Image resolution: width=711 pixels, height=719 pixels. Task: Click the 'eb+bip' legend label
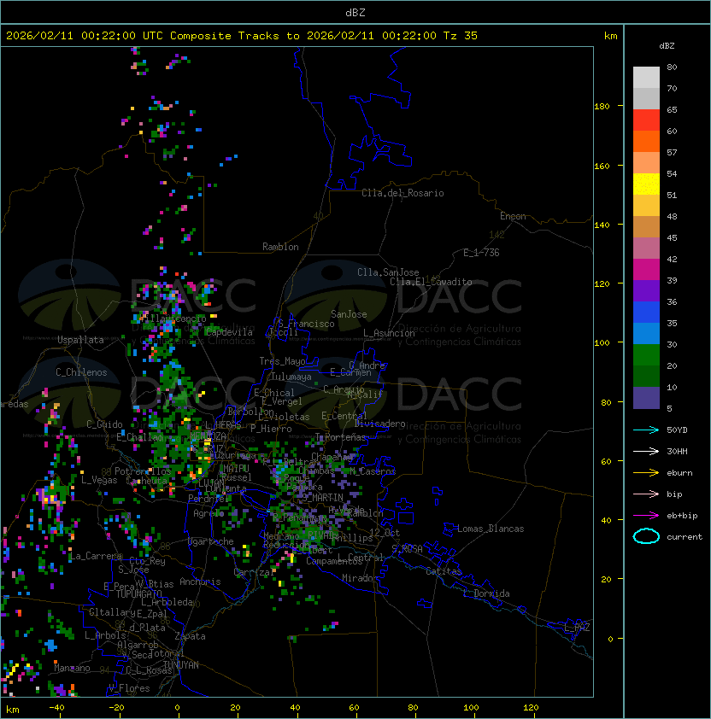pos(682,516)
